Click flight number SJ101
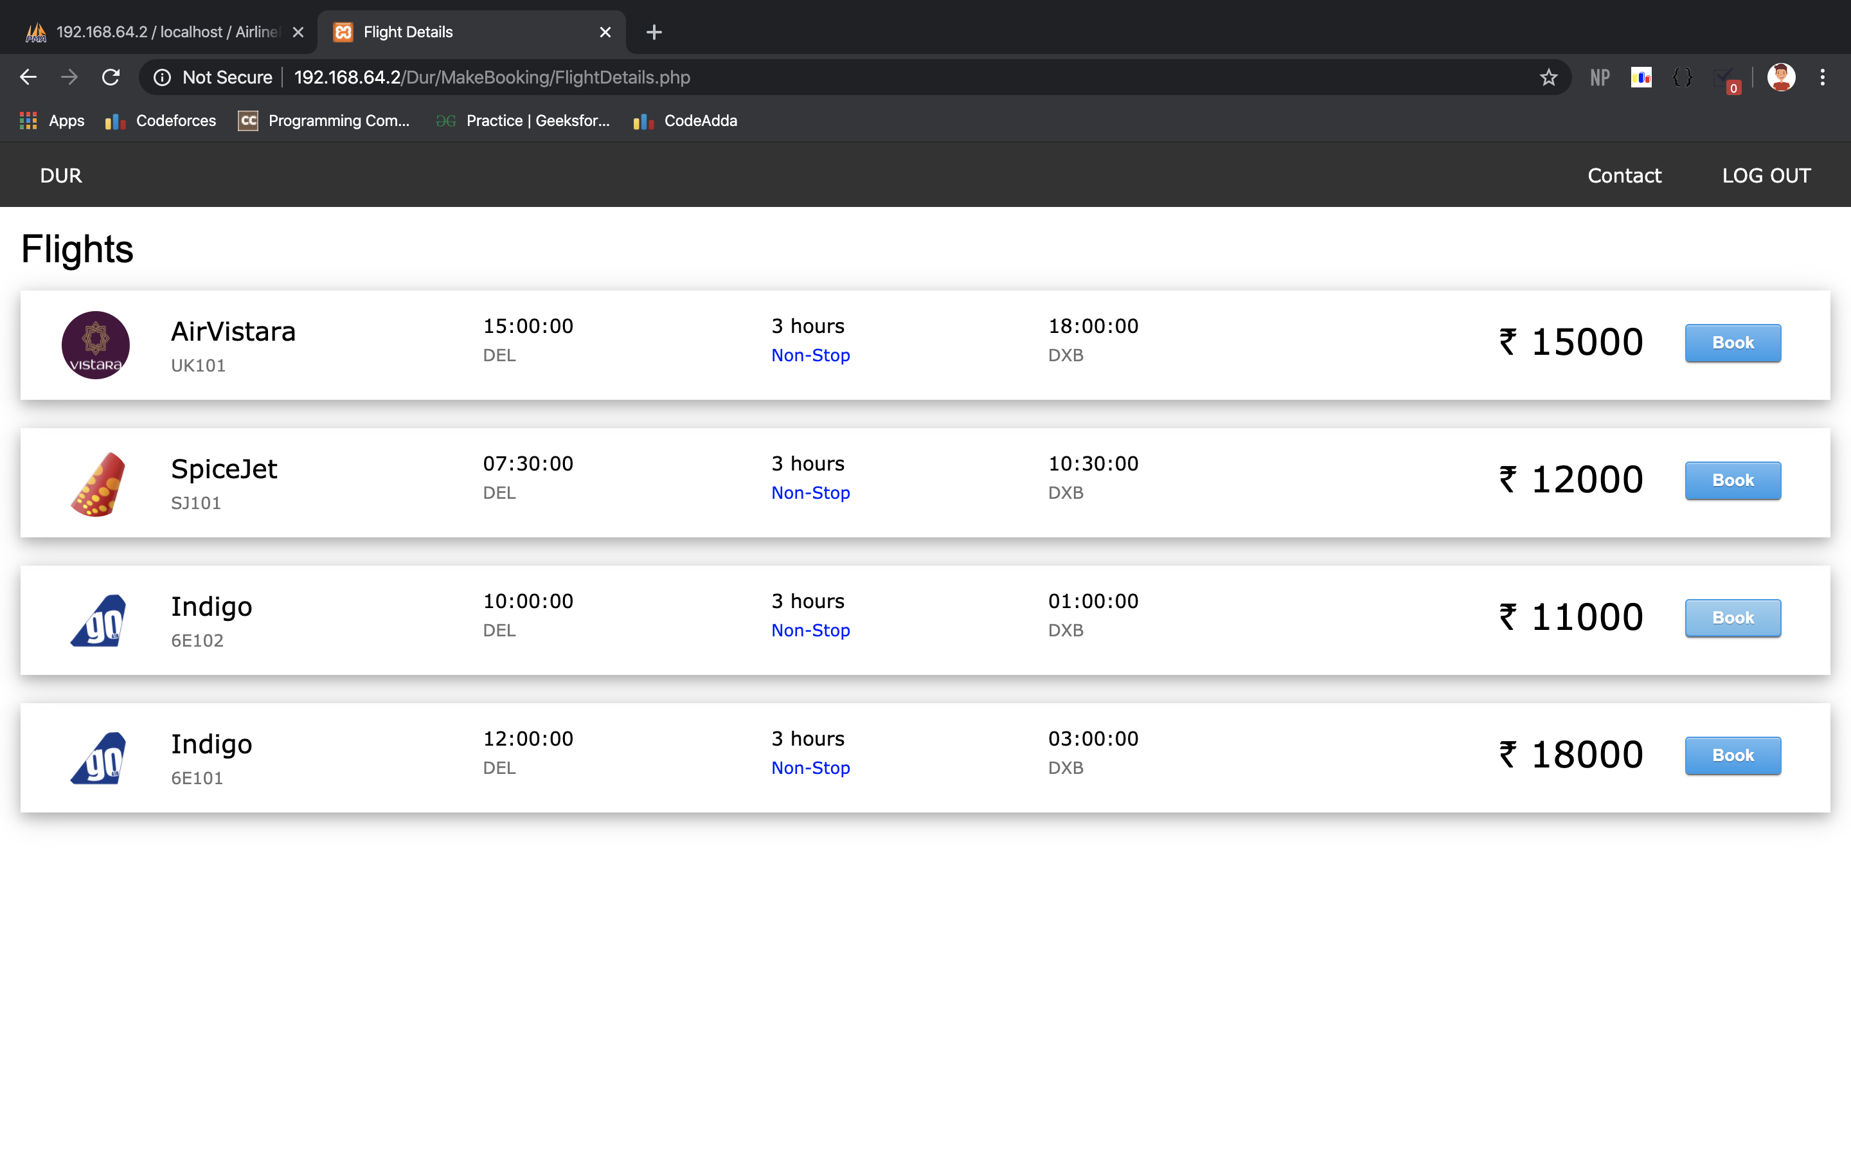 click(x=196, y=503)
